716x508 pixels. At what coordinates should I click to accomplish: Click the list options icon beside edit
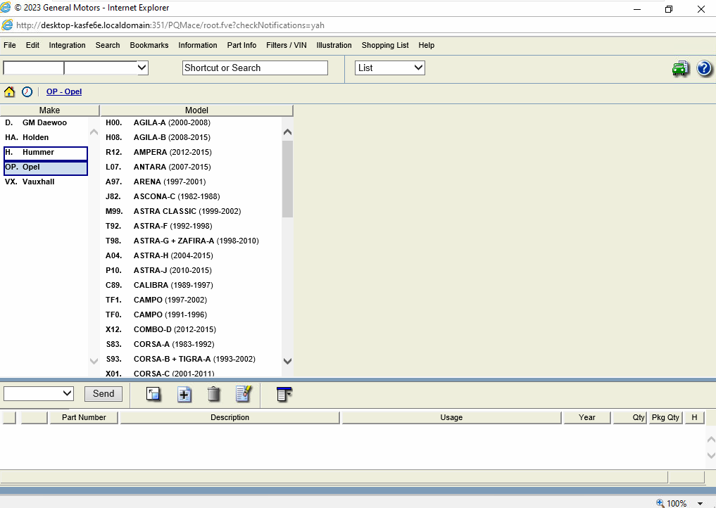[x=284, y=394]
